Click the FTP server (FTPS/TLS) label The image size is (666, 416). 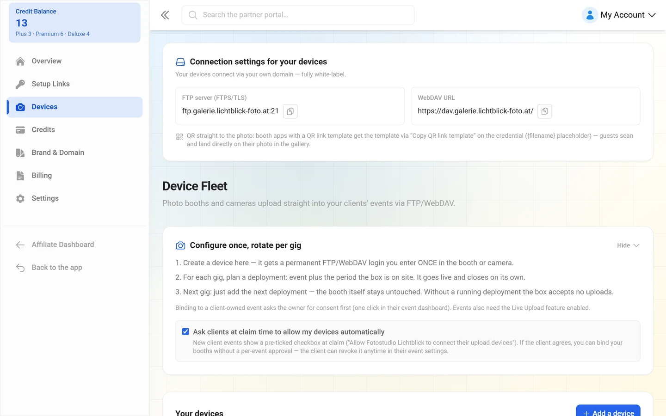[214, 98]
